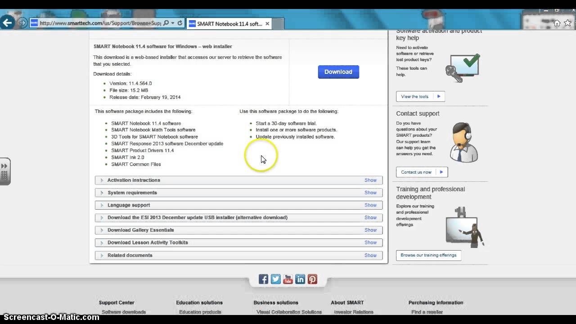Open the Investor Relations footer link
This screenshot has height=324, width=576.
pyautogui.click(x=354, y=312)
